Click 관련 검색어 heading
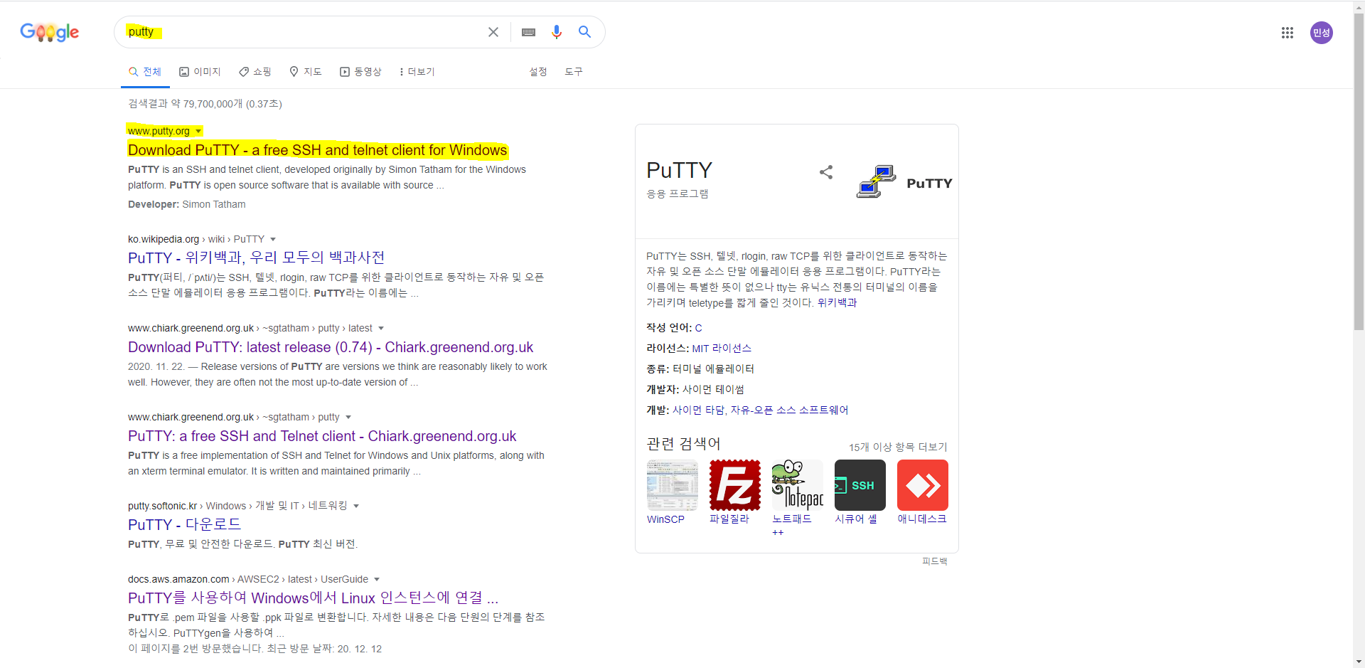Screen dimensions: 1365x668 point(683,444)
